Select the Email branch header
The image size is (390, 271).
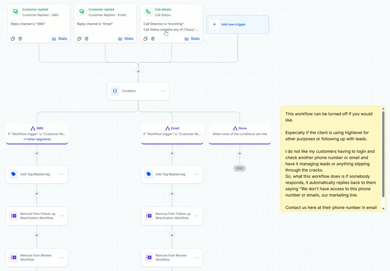pos(172,134)
